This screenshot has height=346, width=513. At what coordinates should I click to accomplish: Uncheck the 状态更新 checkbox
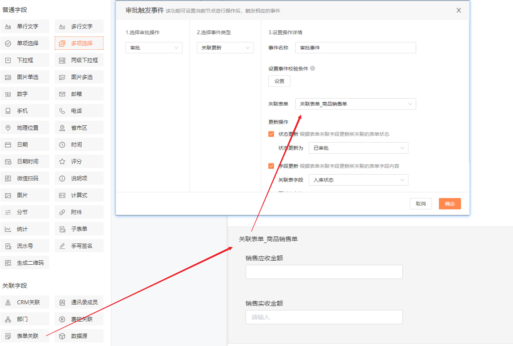point(271,134)
